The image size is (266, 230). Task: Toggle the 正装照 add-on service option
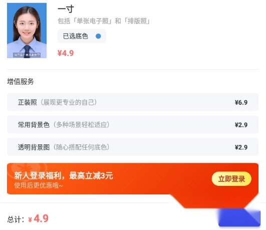(x=133, y=102)
